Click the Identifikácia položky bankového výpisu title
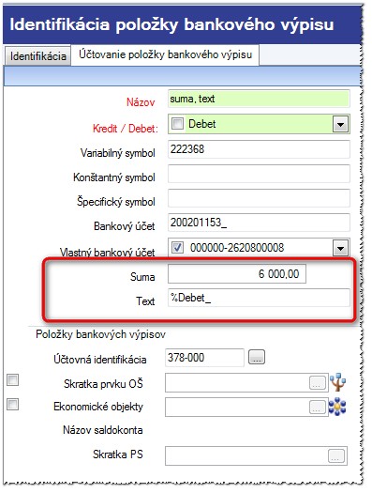This screenshot has height=493, width=372. pyautogui.click(x=171, y=24)
